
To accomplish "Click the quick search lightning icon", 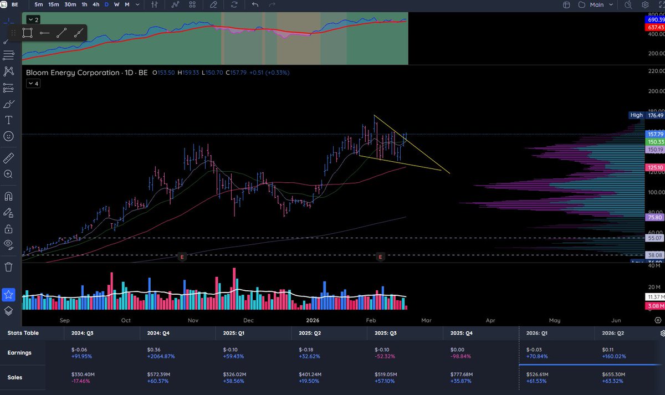I will 628,4.
